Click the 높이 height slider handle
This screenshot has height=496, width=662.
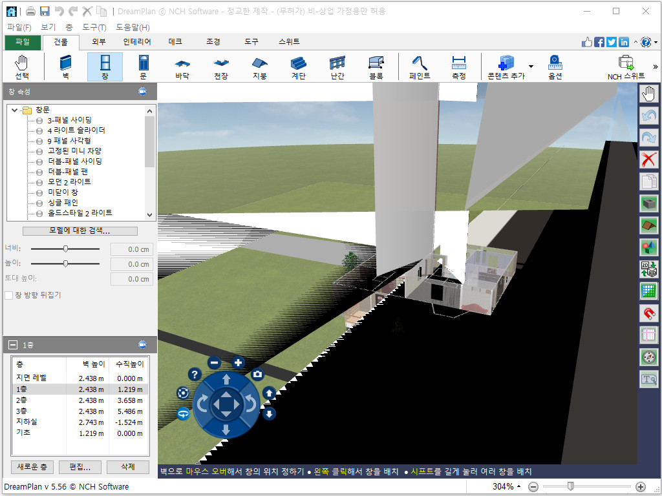click(x=65, y=264)
